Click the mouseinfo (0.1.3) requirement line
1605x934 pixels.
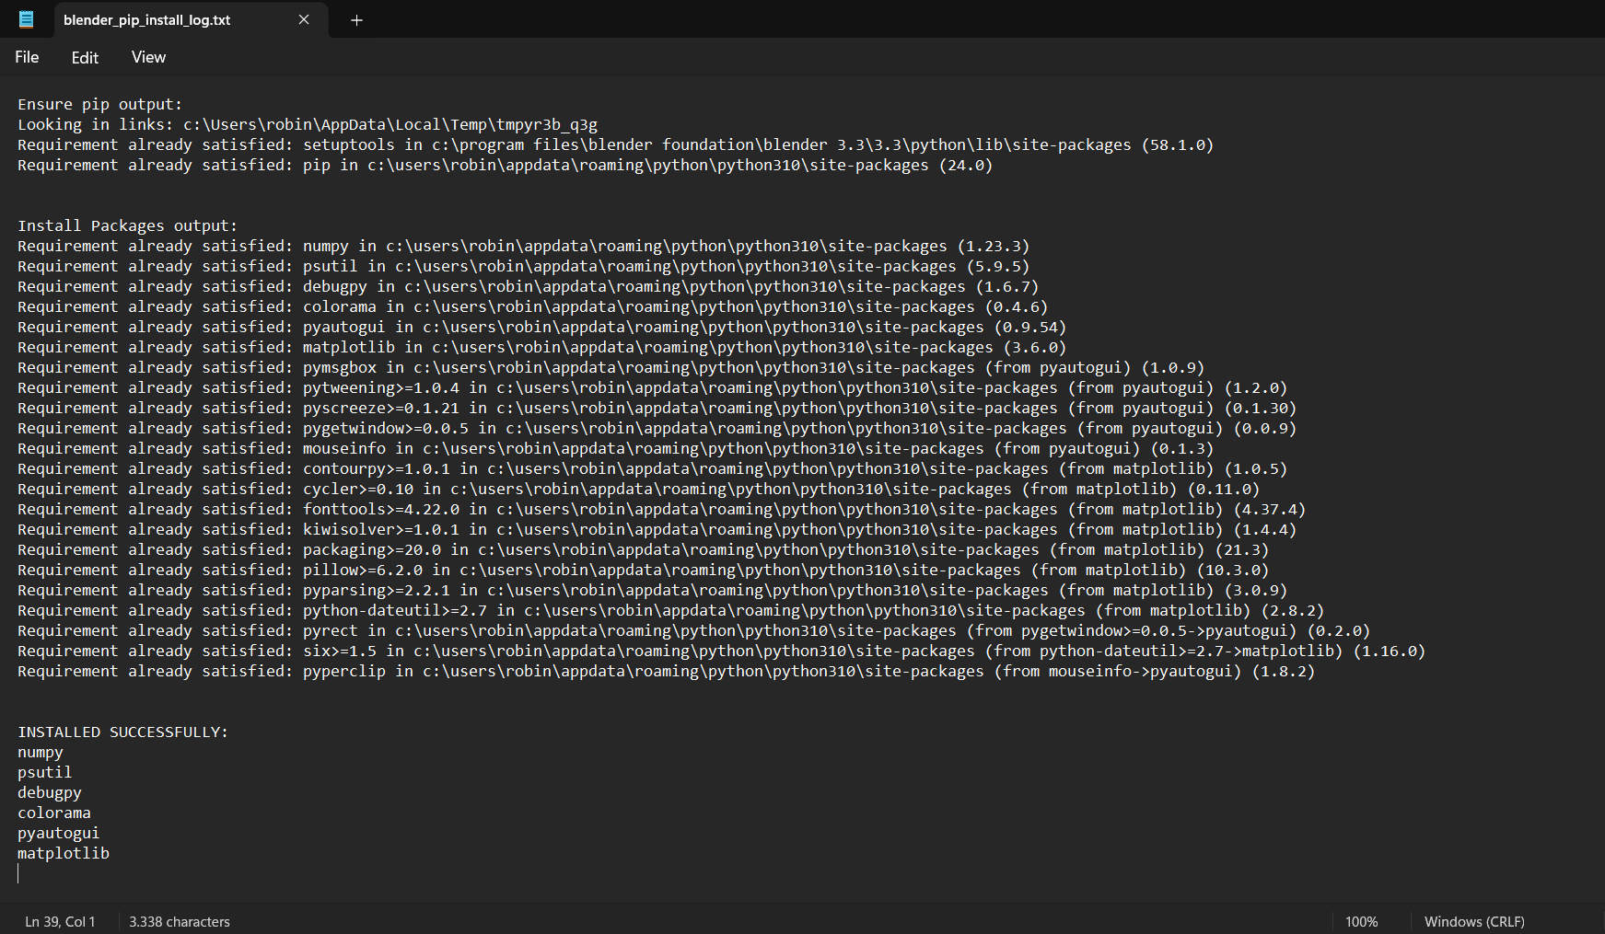click(615, 448)
